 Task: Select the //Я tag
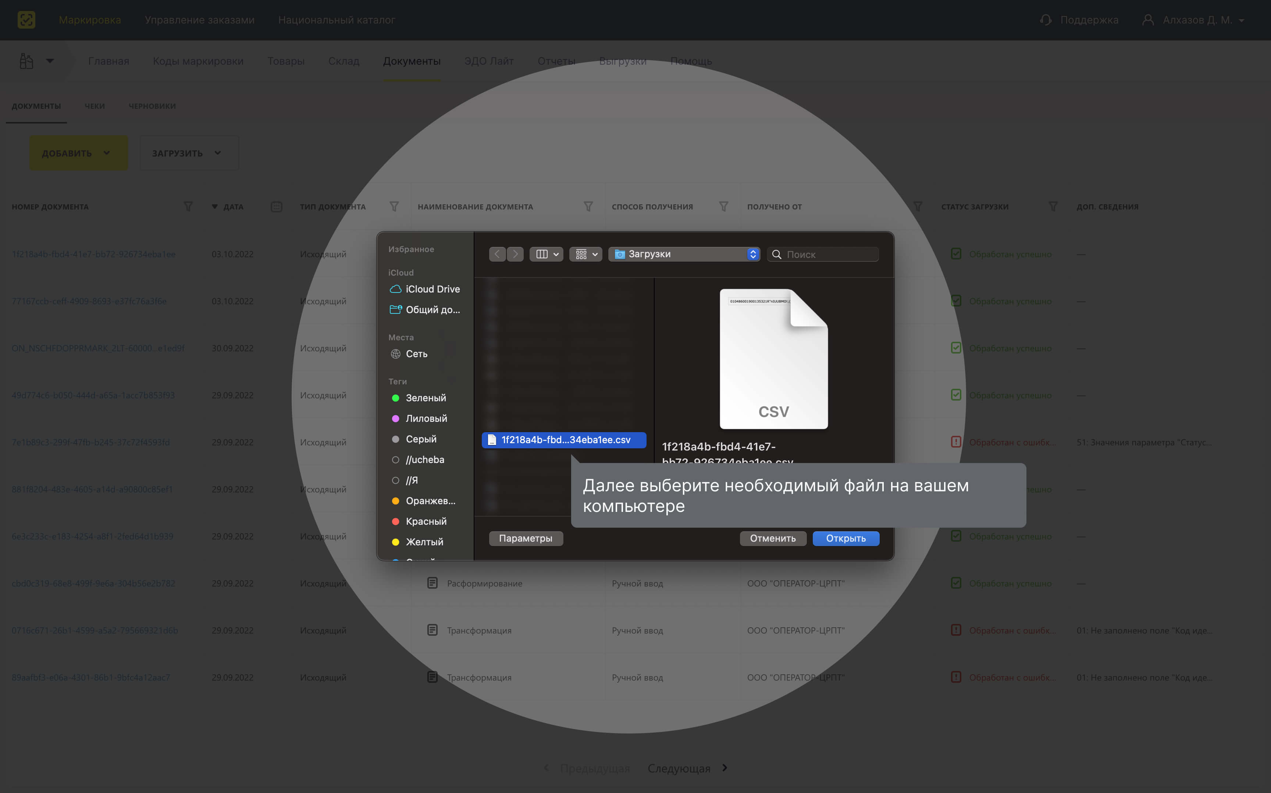tap(405, 480)
